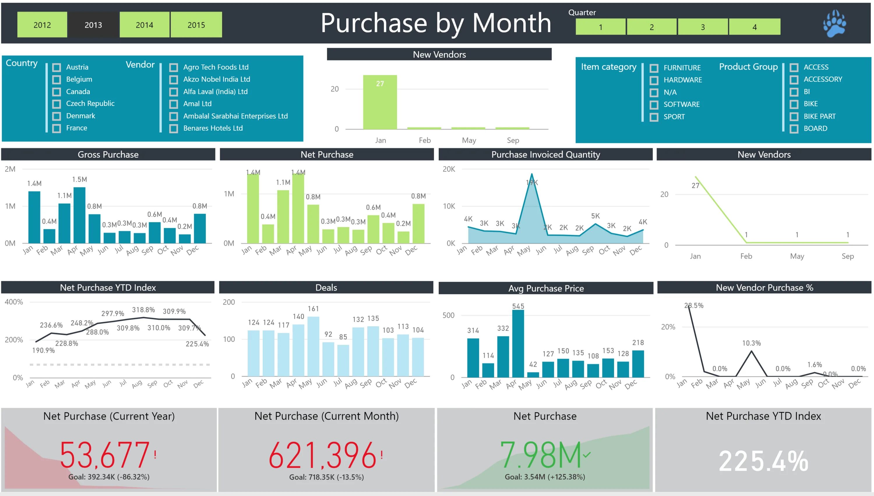The image size is (874, 496).
Task: Check the Benares Hotels Ltd checkbox
Action: coord(174,128)
